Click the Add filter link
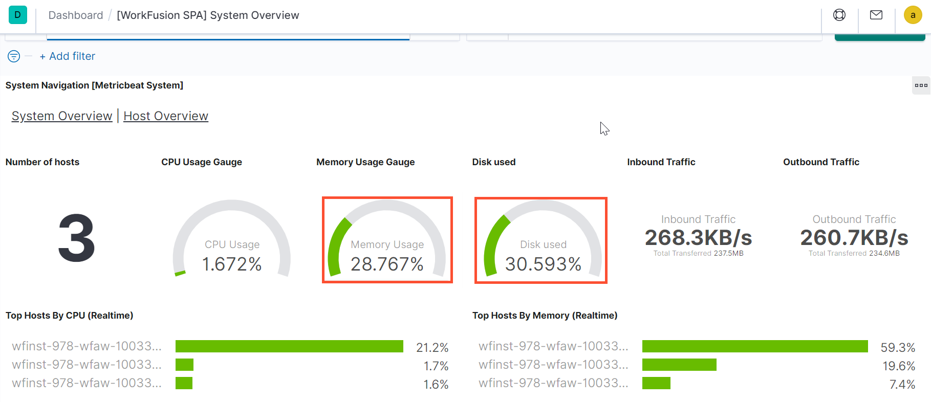The height and width of the screenshot is (402, 931). pyautogui.click(x=68, y=56)
